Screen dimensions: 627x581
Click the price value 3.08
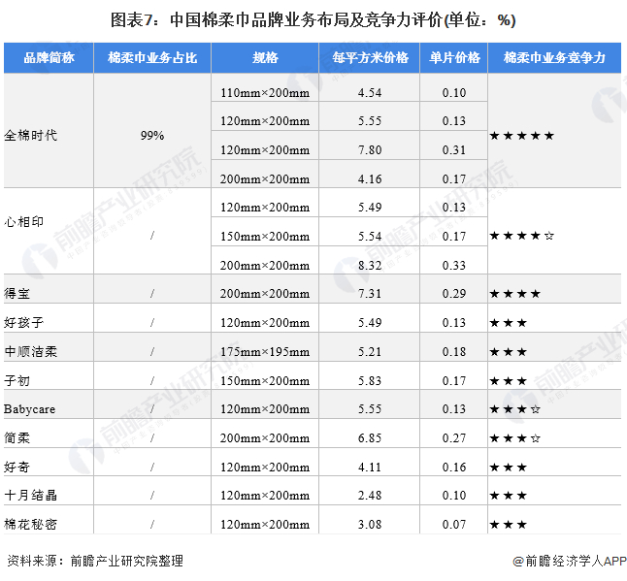click(x=370, y=525)
